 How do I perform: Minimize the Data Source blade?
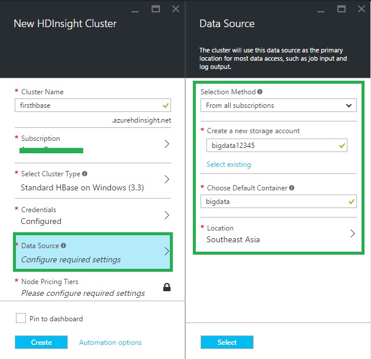click(321, 9)
